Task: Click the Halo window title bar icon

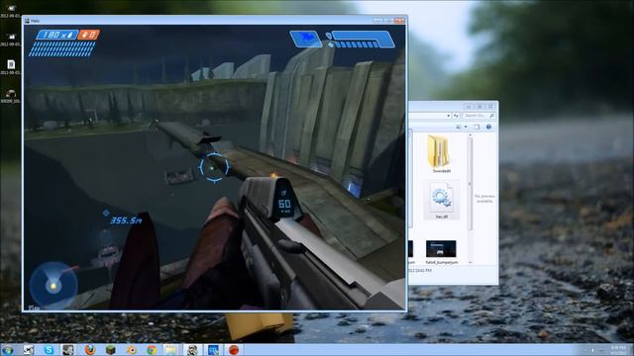Action: coord(27,21)
